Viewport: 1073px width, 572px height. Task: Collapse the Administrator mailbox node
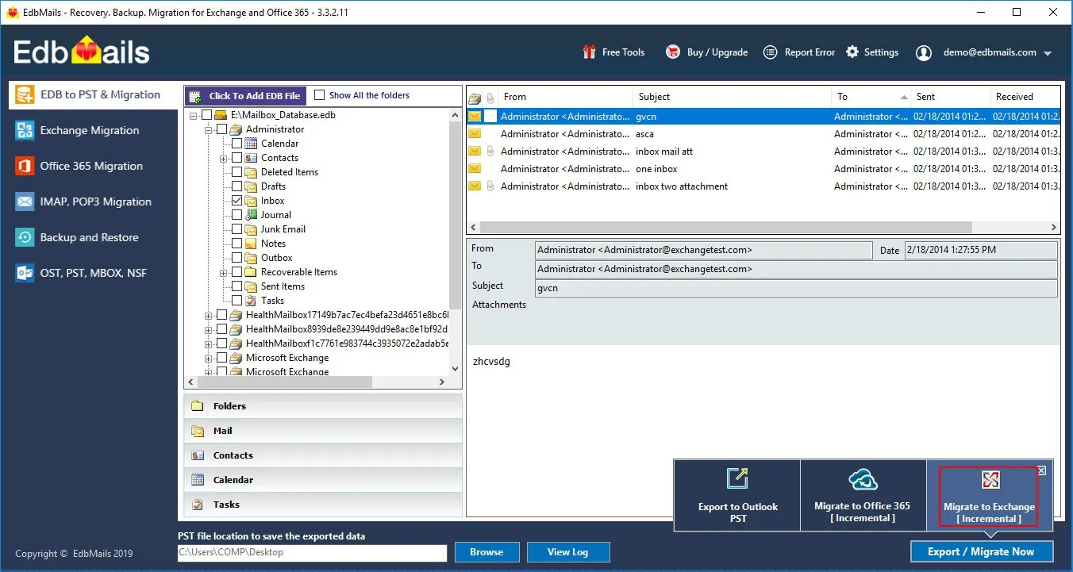[209, 129]
